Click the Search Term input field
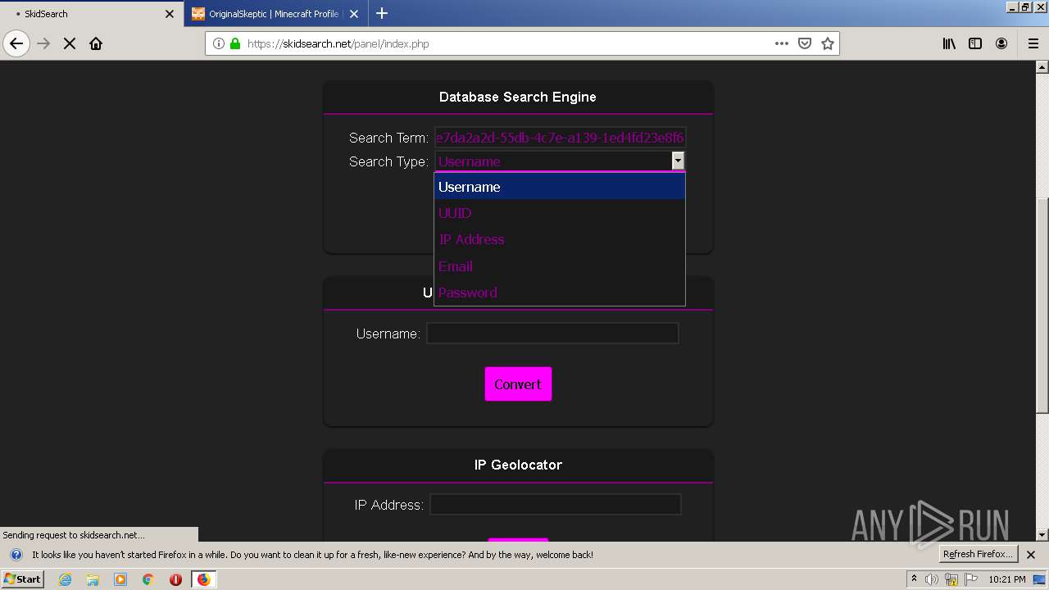 pyautogui.click(x=560, y=137)
